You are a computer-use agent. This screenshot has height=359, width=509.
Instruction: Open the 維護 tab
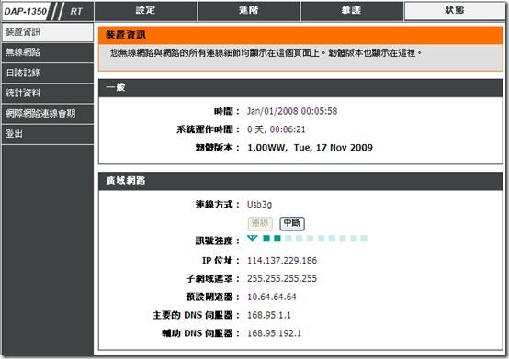tap(352, 11)
